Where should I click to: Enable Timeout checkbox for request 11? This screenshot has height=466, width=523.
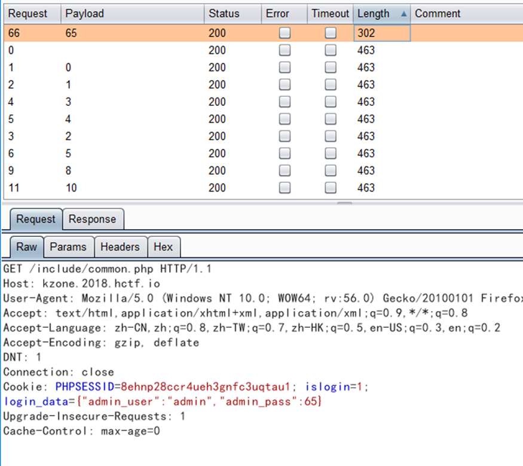click(x=331, y=188)
